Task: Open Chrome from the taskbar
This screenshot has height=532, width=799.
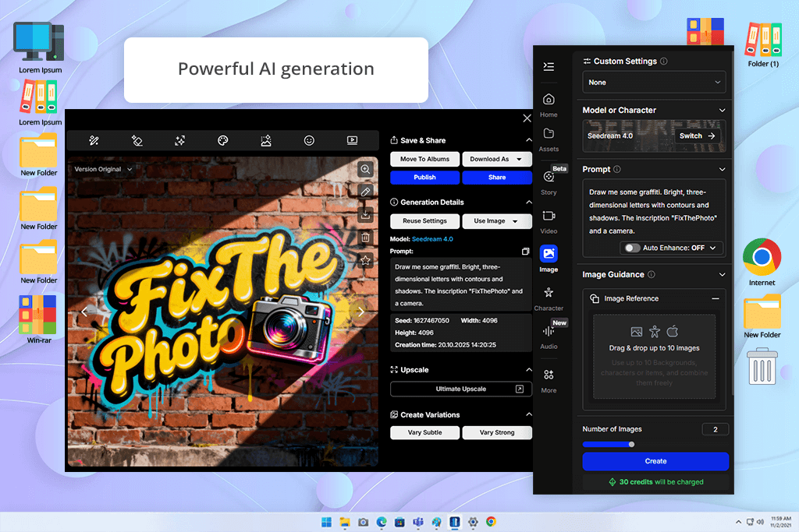Action: point(492,523)
